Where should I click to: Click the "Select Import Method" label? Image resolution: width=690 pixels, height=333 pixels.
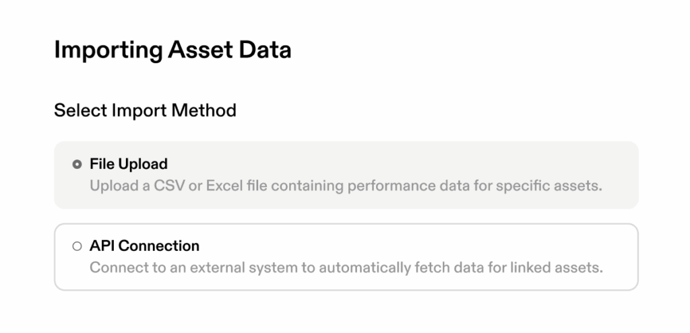pyautogui.click(x=145, y=110)
